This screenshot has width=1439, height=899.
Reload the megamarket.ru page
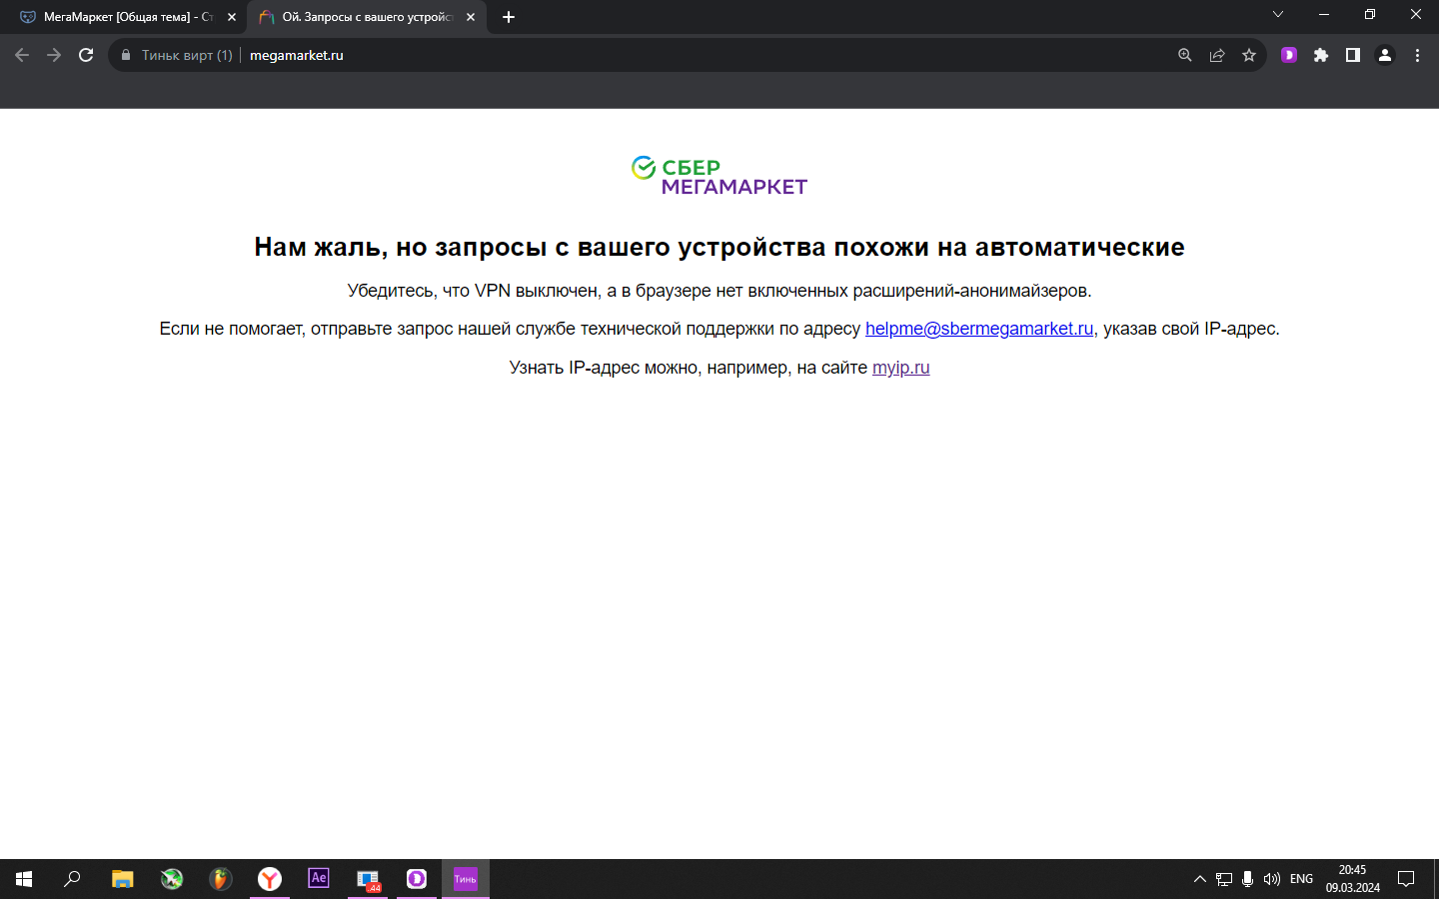pyautogui.click(x=86, y=55)
